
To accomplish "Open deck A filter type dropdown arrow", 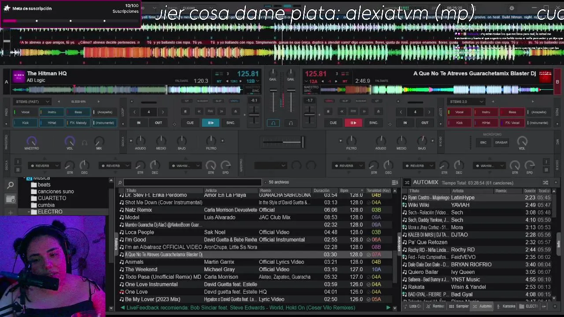I will [x=223, y=141].
